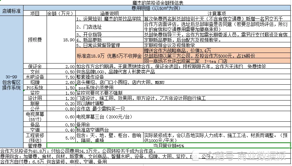This screenshot has width=292, height=166.
Task: Select the 工程装修 amount cell 5.00
Action: (x=61, y=138)
